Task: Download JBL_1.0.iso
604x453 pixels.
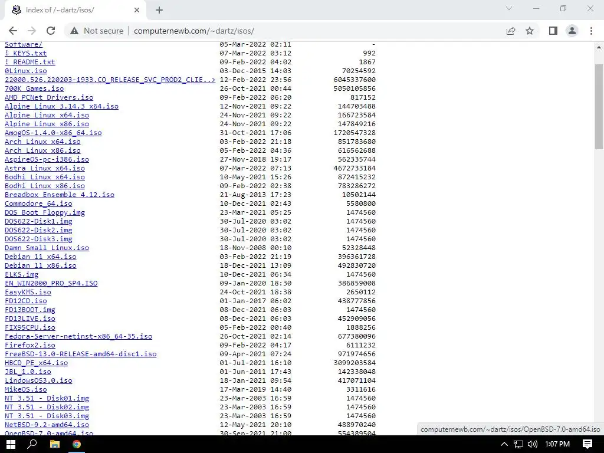Action: [28, 372]
